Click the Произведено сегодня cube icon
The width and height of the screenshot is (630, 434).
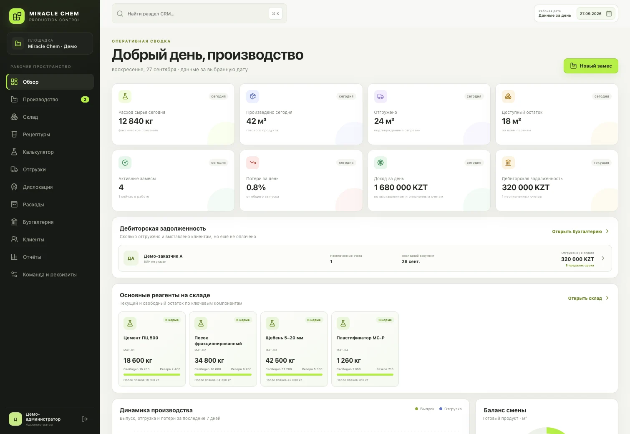pos(253,96)
